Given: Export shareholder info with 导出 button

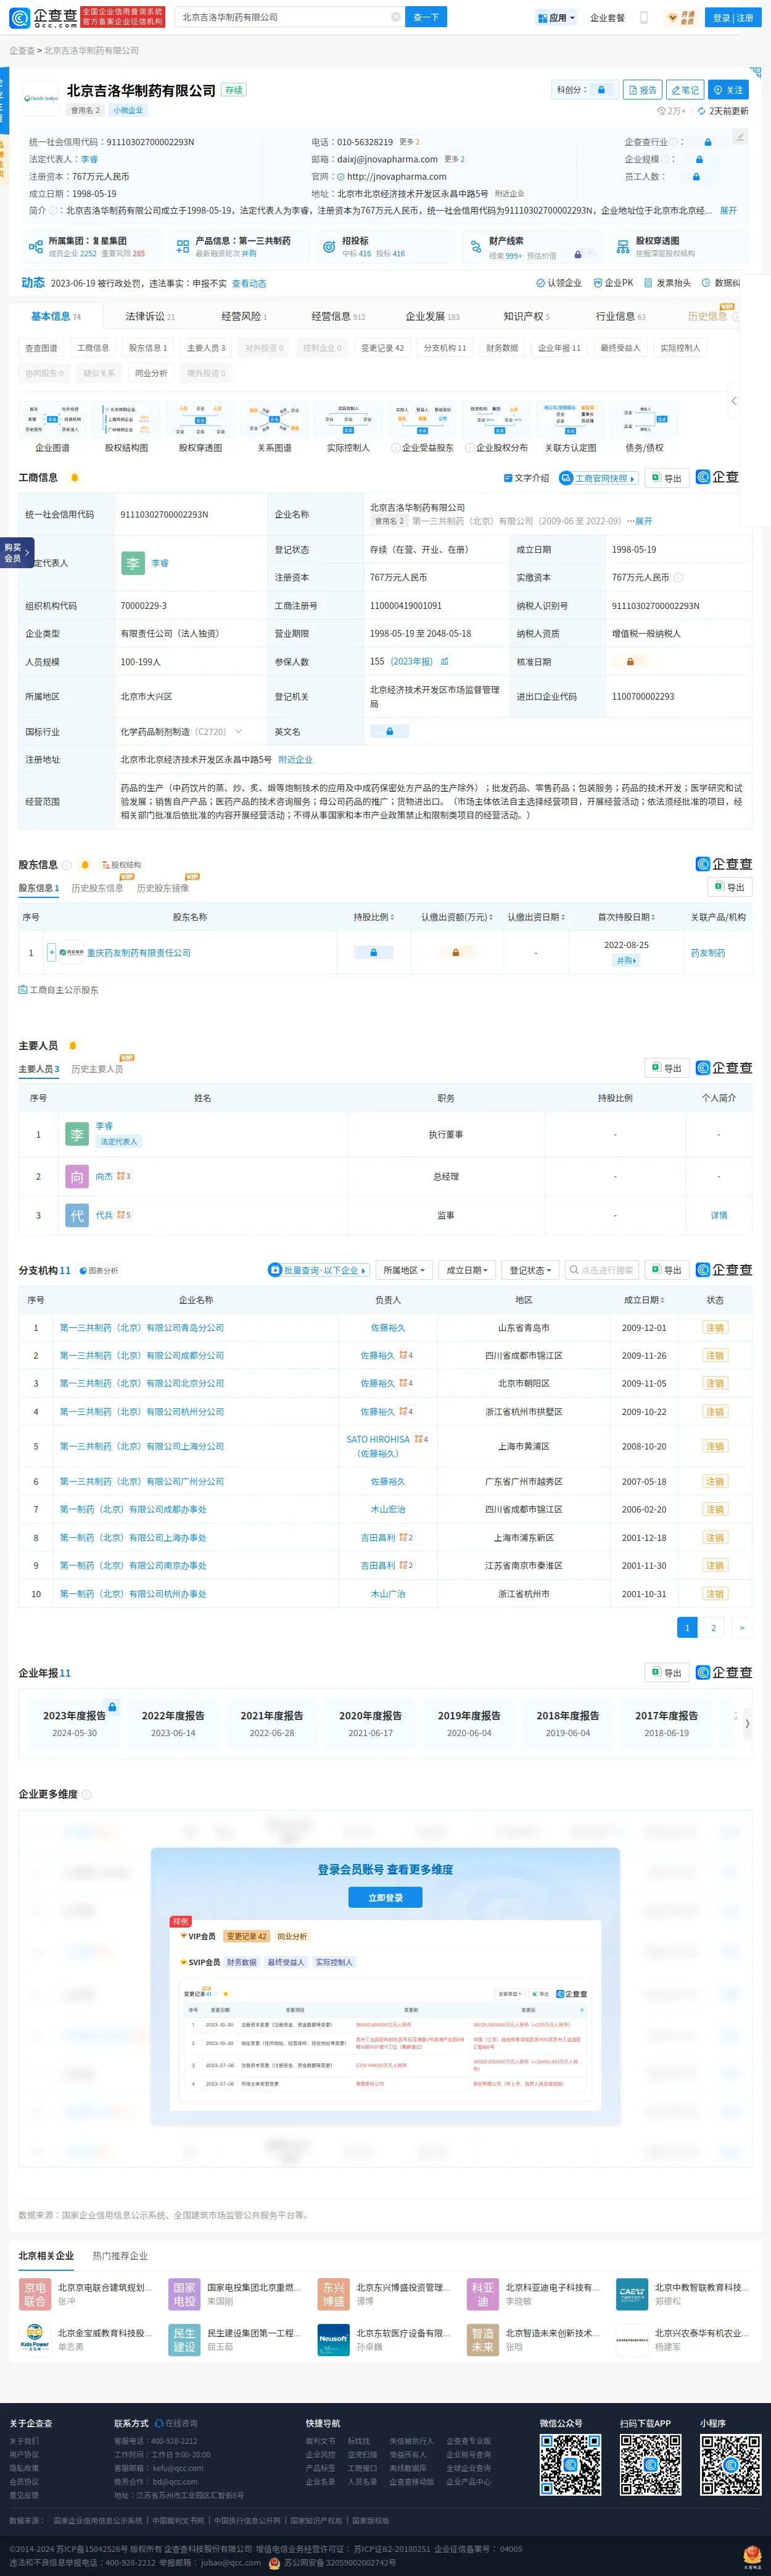Looking at the screenshot, I should pyautogui.click(x=730, y=887).
